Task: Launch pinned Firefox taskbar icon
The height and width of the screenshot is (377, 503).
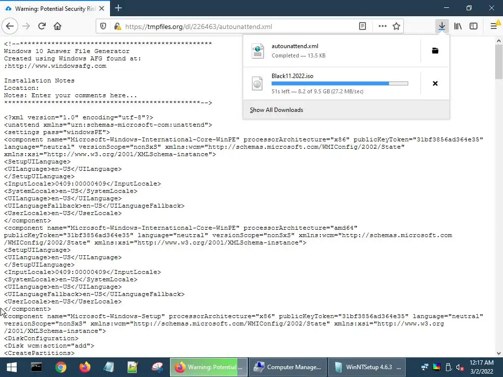Action: 85,367
